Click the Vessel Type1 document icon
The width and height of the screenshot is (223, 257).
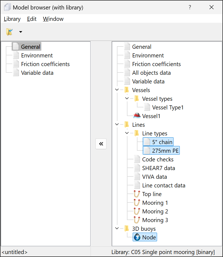click(x=147, y=108)
